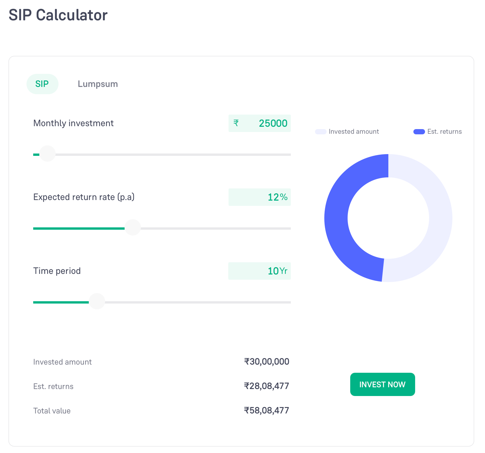Image resolution: width=485 pixels, height=453 pixels.
Task: Select the SIP tab
Action: 42,84
